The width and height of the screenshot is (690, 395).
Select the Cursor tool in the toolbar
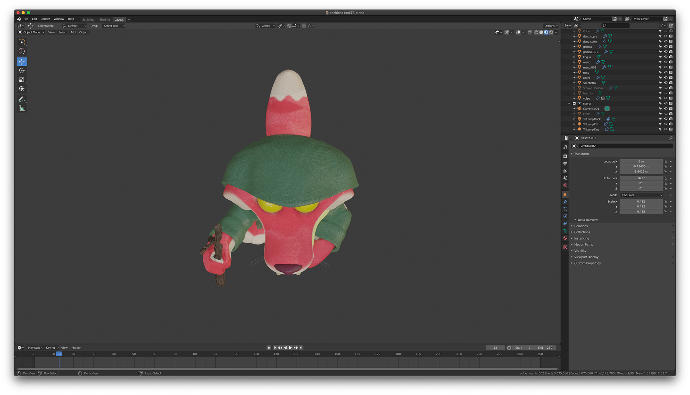click(22, 51)
